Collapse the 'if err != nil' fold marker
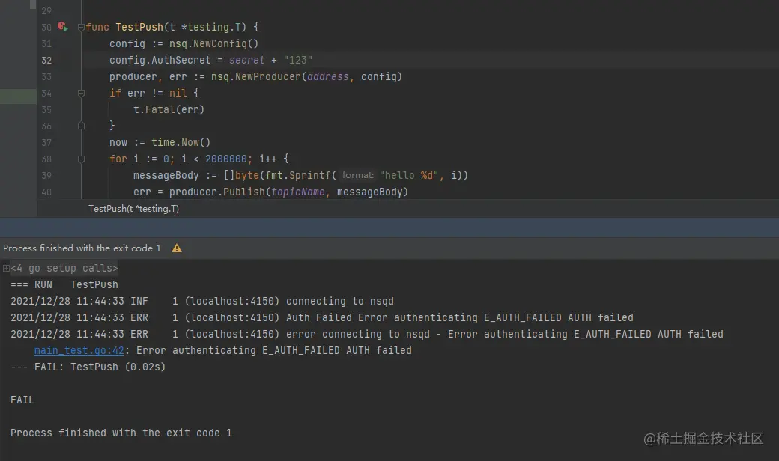This screenshot has height=461, width=779. (x=81, y=94)
